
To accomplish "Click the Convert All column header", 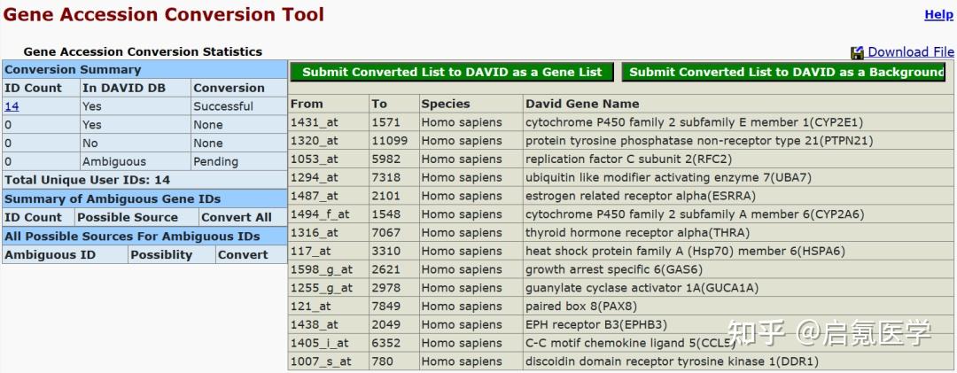I will [x=237, y=217].
